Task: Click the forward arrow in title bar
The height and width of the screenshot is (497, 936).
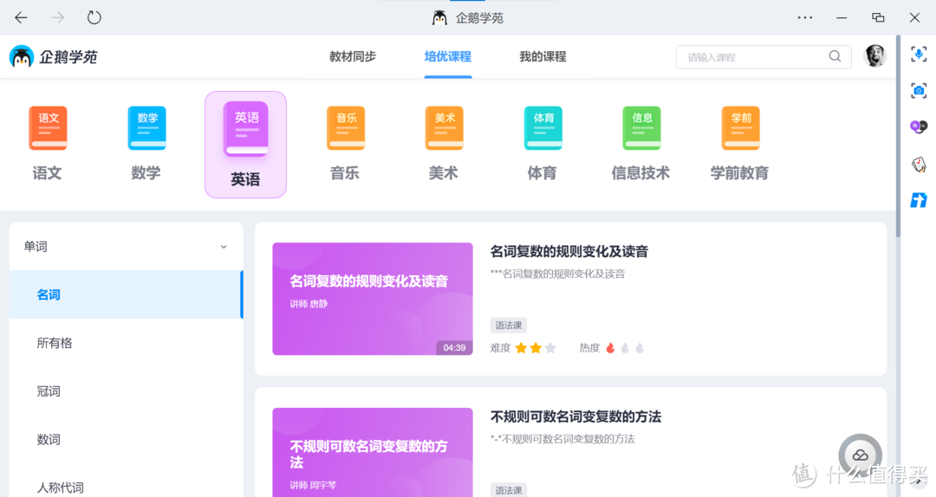Action: point(58,18)
